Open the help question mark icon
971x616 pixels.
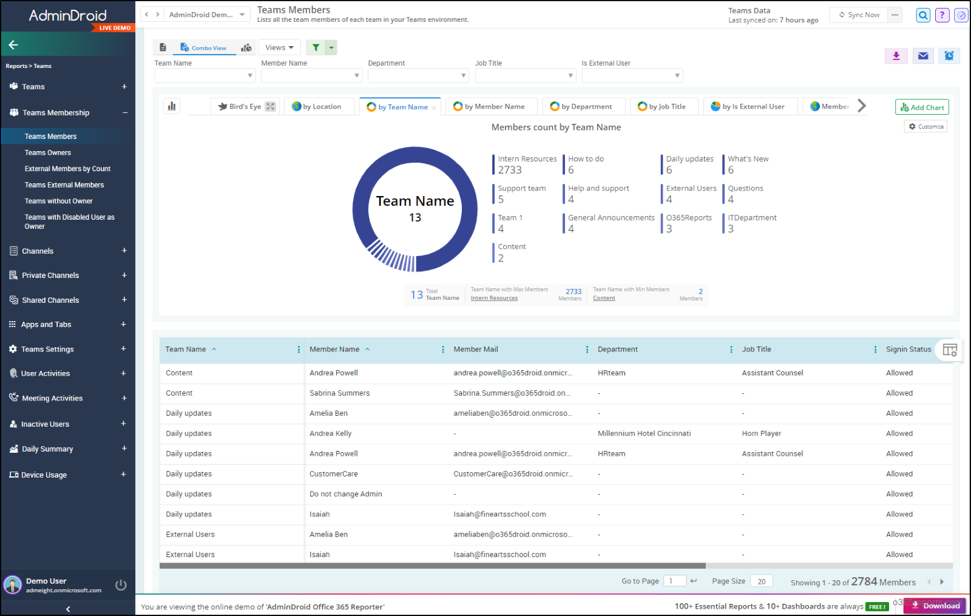(x=942, y=15)
